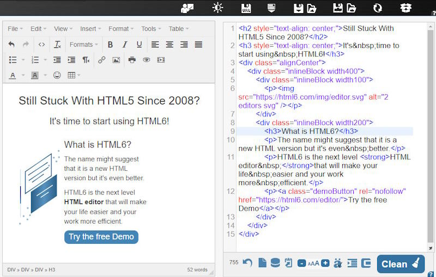Click the indent code lines icon
The height and width of the screenshot is (277, 436).
pos(352,263)
